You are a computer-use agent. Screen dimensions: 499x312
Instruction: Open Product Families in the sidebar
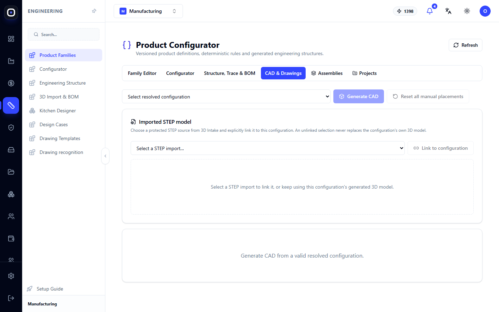tap(63, 55)
